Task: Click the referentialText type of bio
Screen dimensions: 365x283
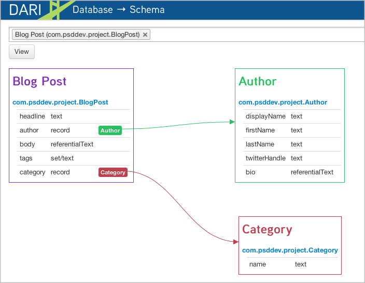Action: (x=312, y=172)
